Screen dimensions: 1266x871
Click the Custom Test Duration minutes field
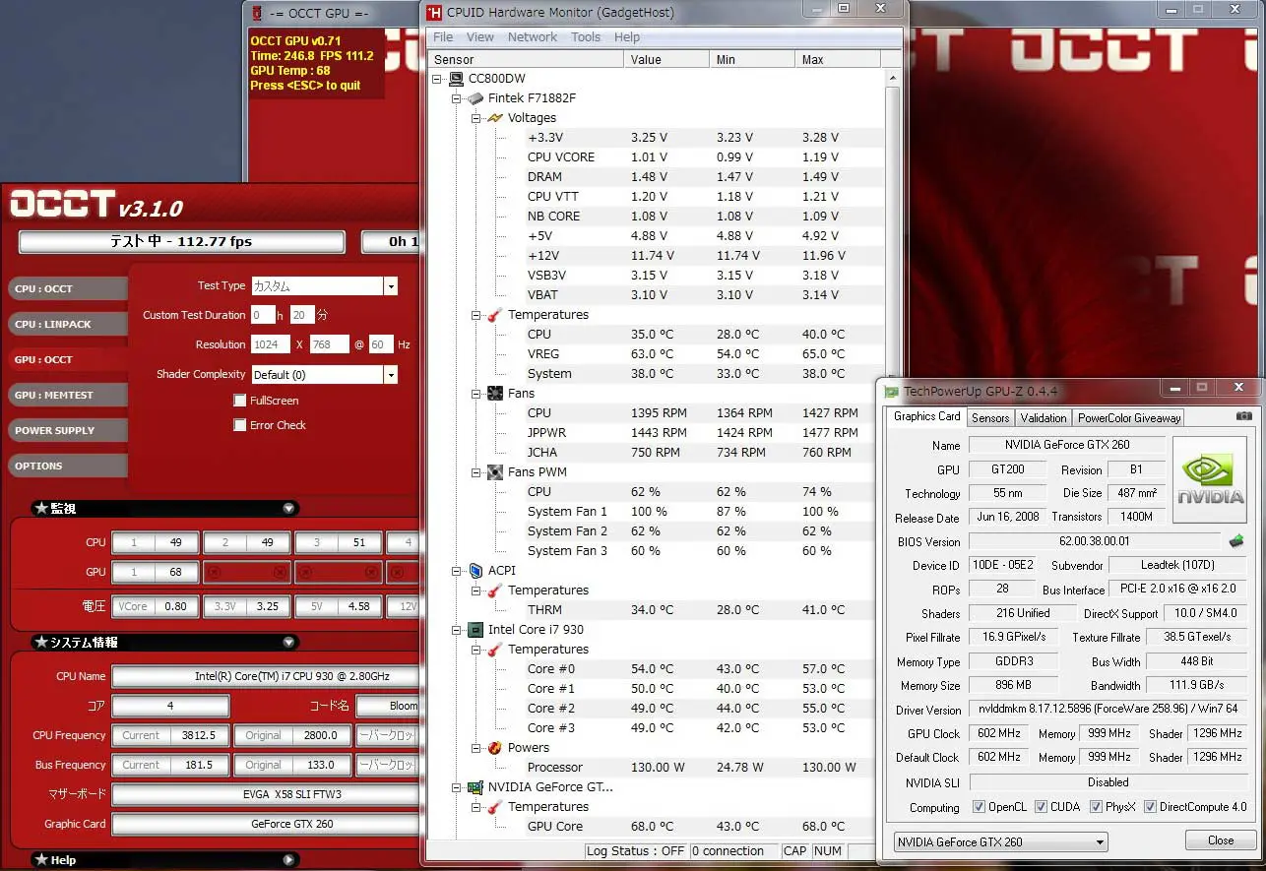[301, 315]
